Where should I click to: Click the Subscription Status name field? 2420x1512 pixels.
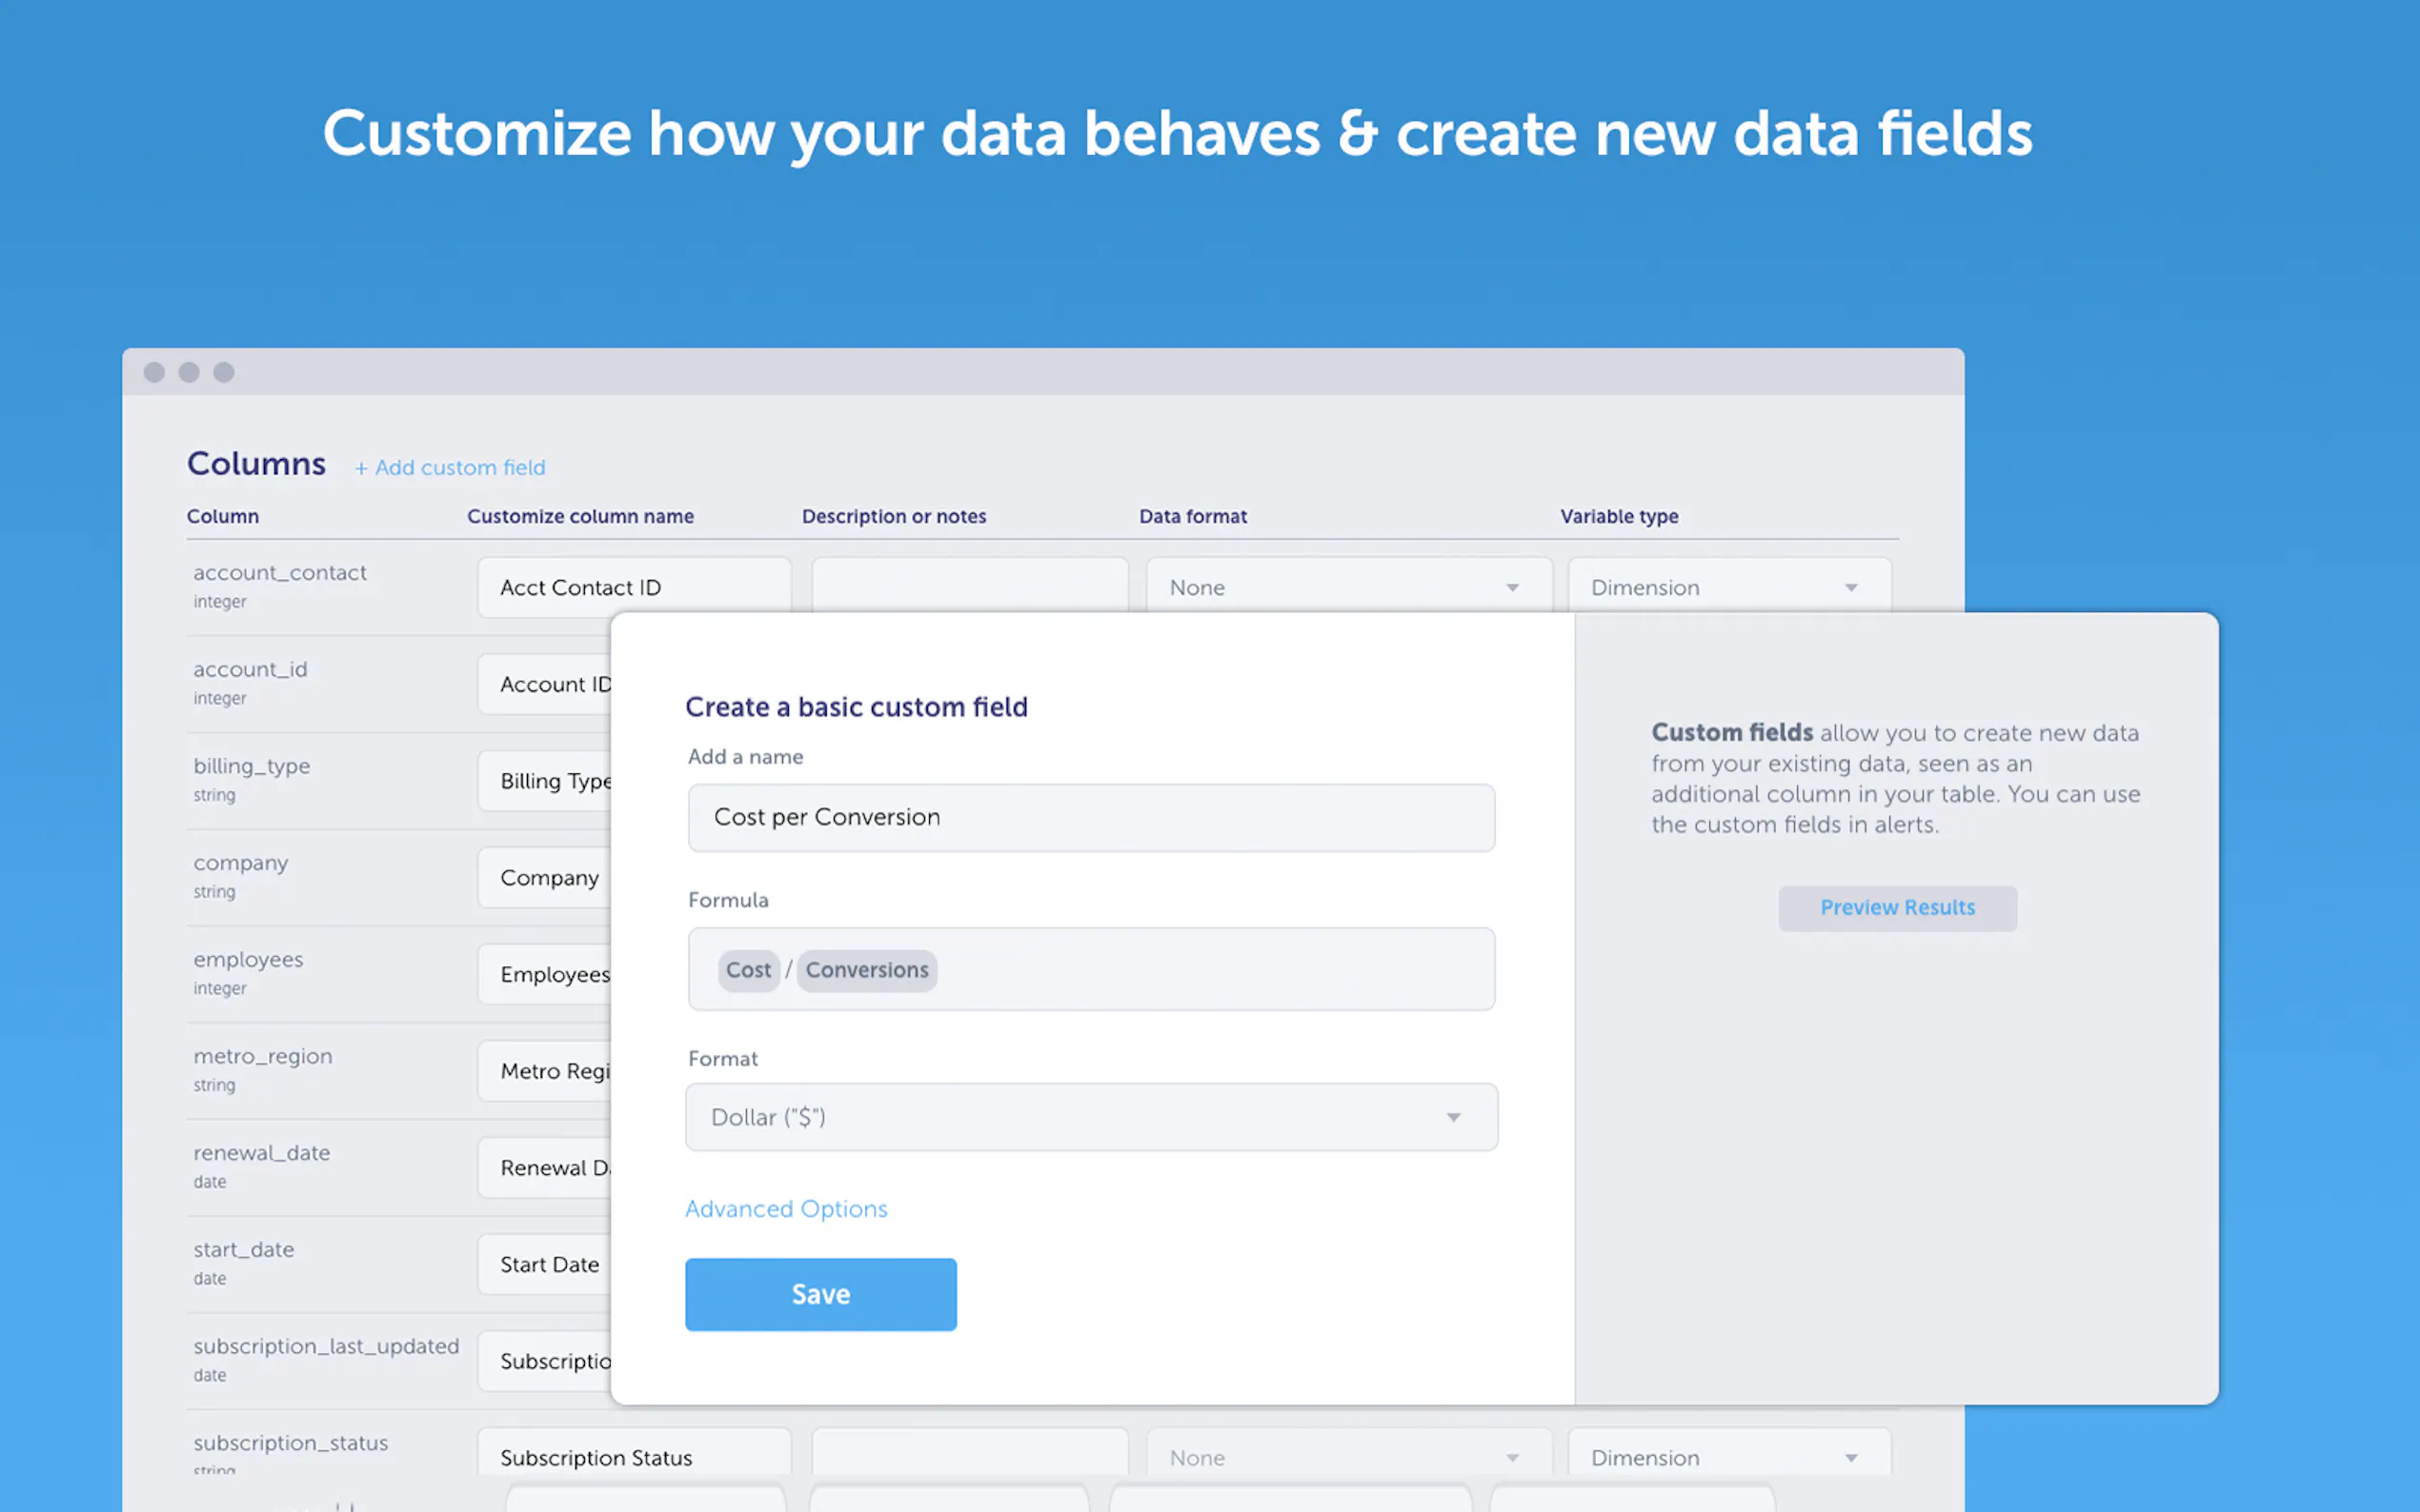(633, 1457)
